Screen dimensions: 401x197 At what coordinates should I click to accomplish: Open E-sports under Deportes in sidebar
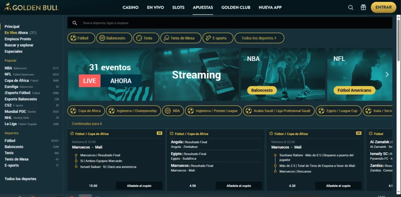(31, 165)
